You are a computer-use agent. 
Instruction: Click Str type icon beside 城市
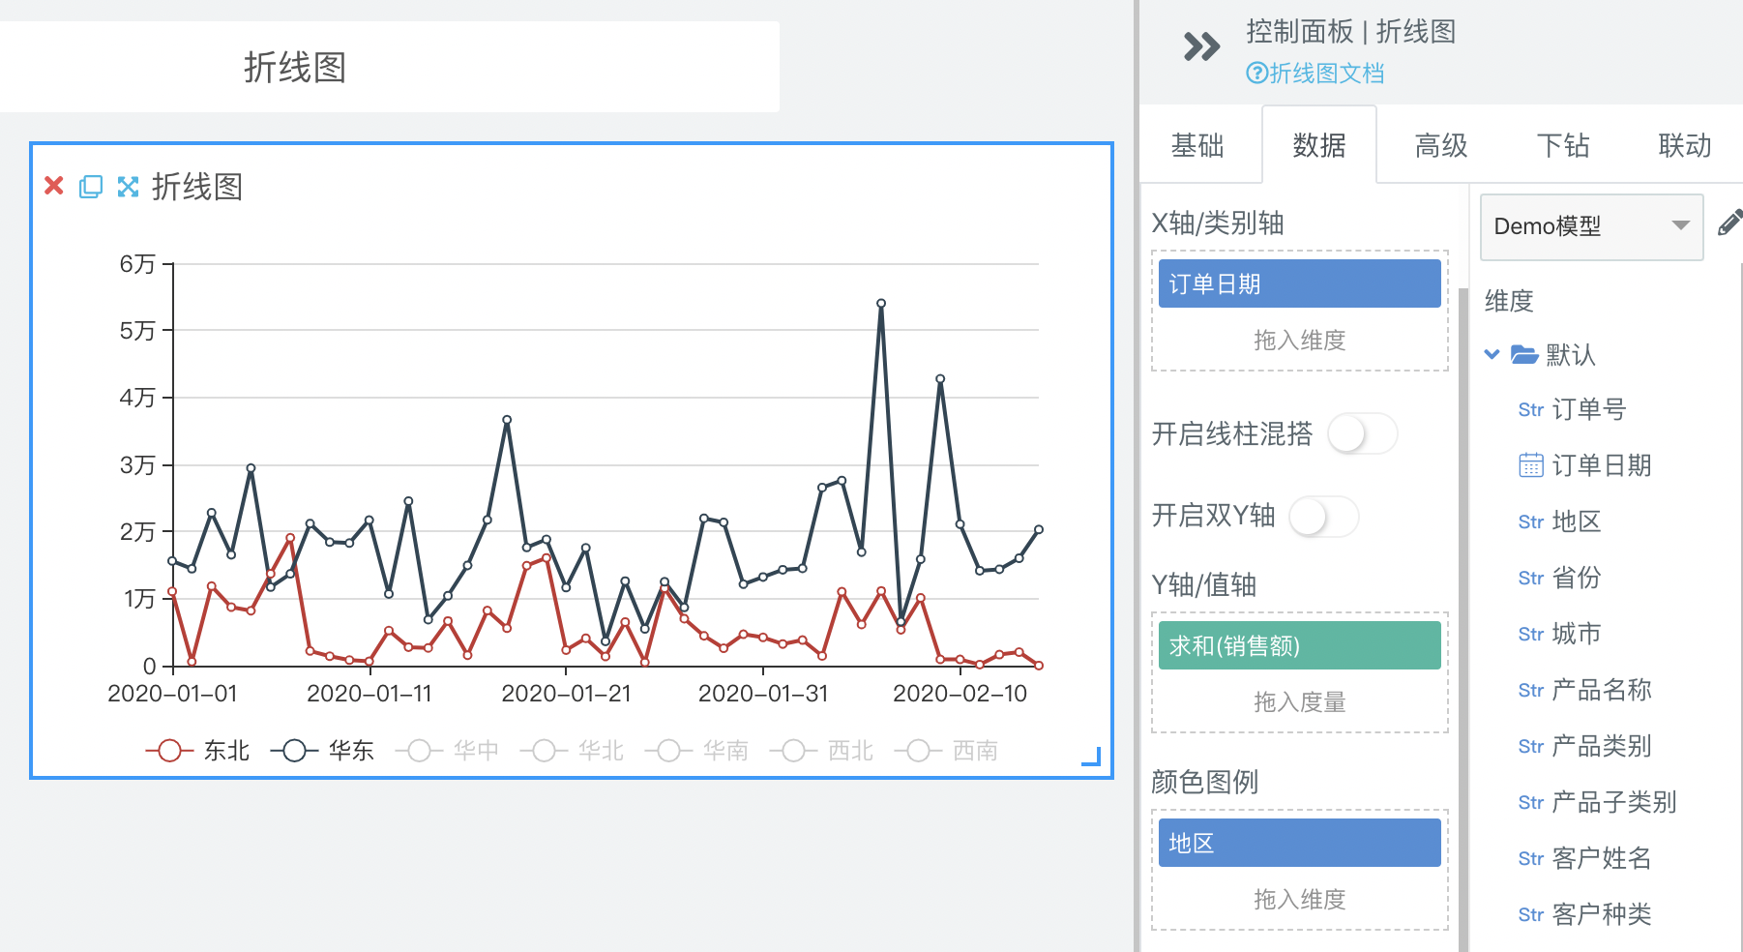tap(1531, 635)
